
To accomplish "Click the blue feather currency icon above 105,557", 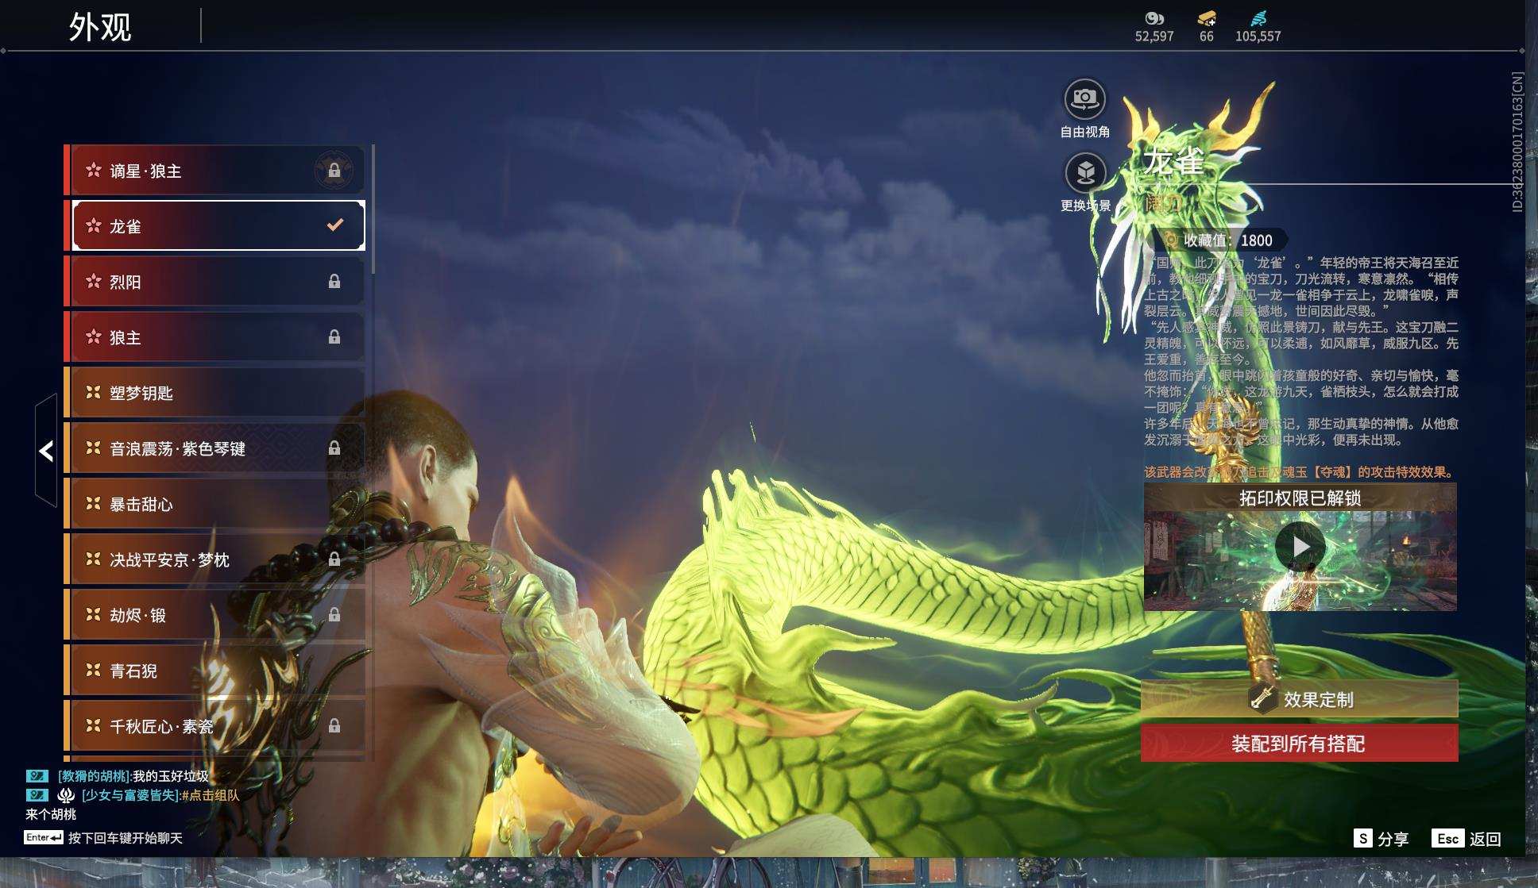I will 1258,18.
